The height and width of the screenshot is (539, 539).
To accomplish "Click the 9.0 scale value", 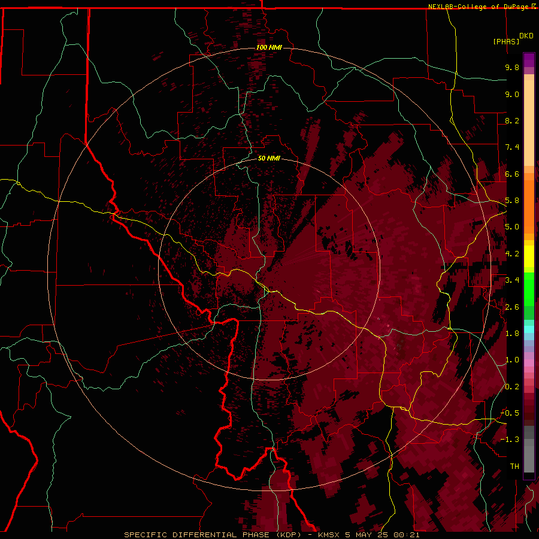I will 512,94.
